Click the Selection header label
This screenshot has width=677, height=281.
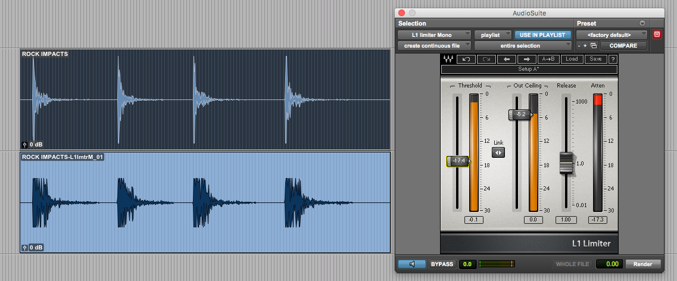click(x=412, y=24)
